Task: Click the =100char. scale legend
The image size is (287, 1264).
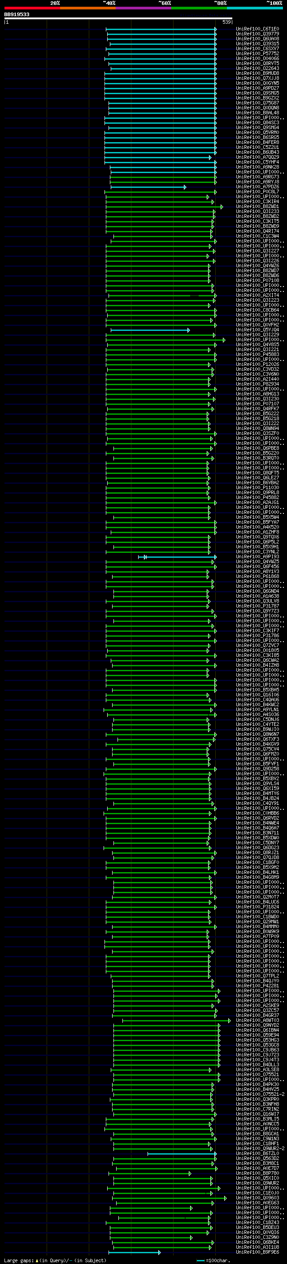Action: pos(213,1260)
